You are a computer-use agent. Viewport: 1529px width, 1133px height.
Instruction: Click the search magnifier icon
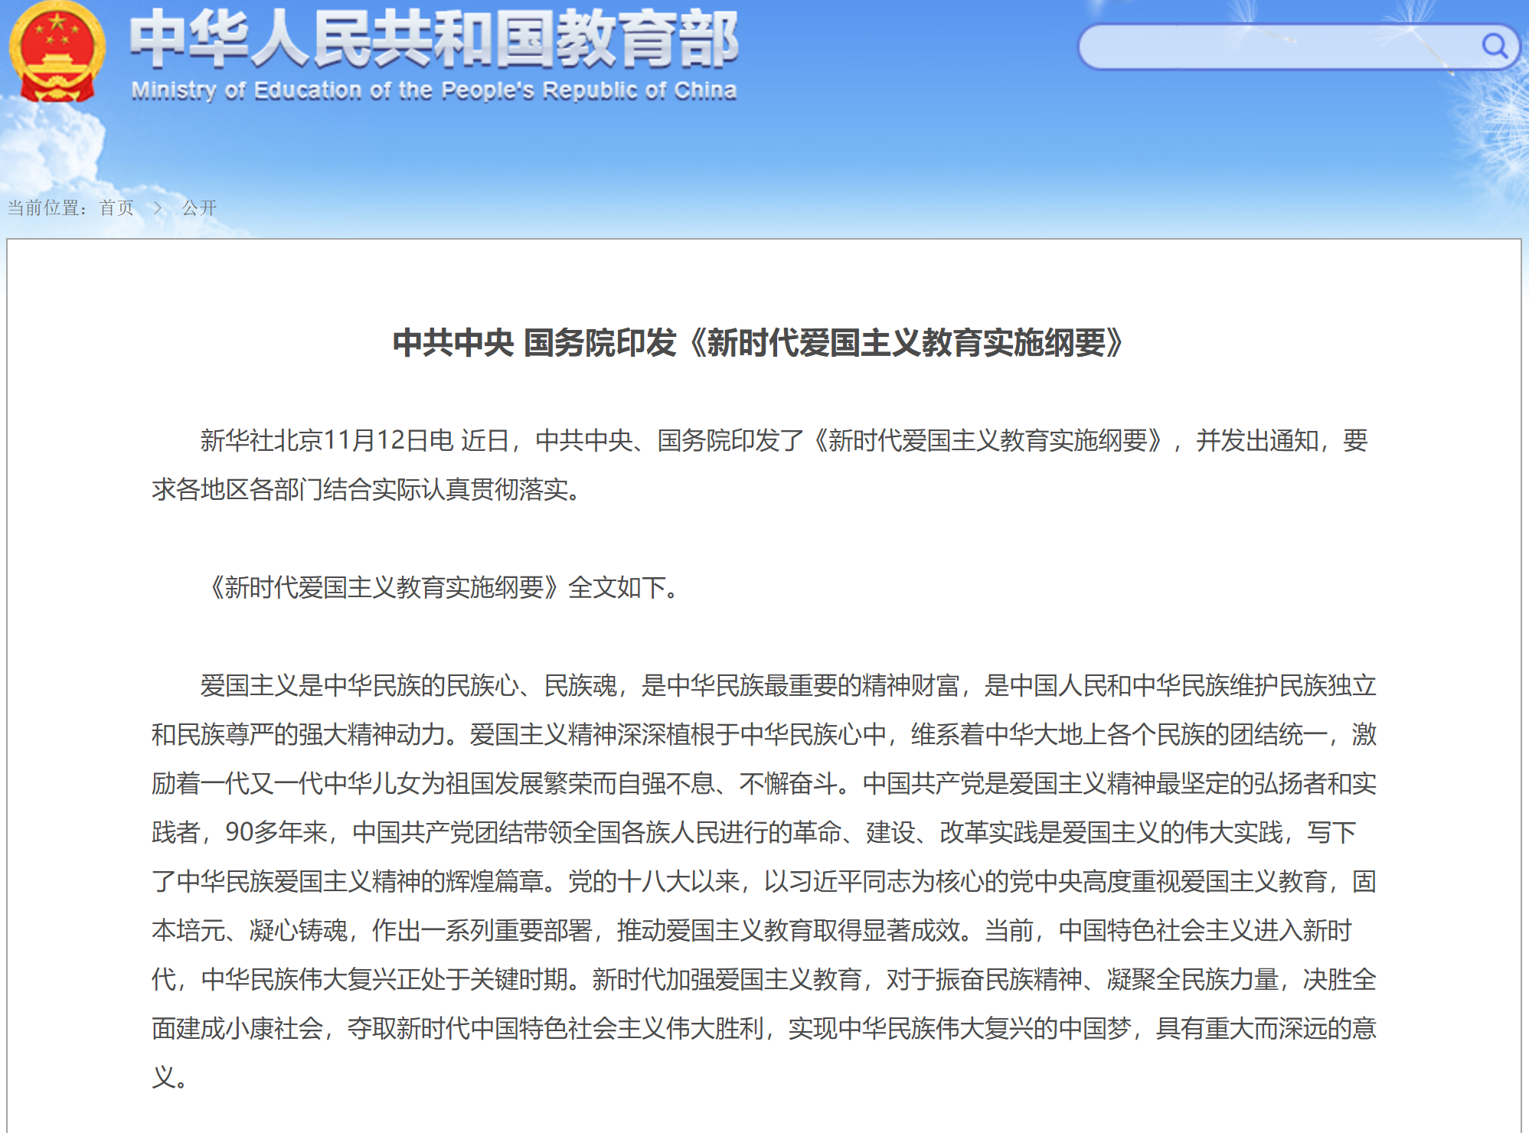coord(1494,46)
